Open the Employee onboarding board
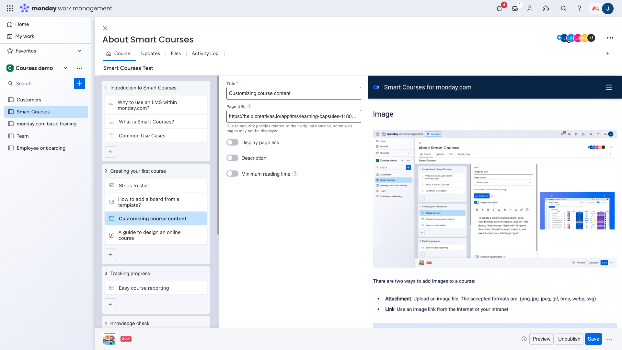Image resolution: width=622 pixels, height=350 pixels. click(46, 148)
